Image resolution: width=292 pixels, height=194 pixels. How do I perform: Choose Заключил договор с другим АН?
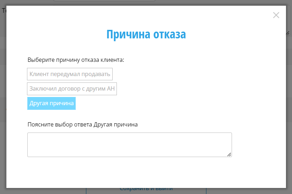point(72,89)
